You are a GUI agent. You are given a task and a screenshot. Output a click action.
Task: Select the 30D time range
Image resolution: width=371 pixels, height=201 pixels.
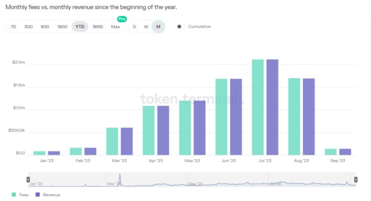[29, 27]
